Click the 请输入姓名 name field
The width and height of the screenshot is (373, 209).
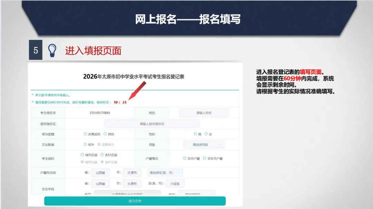[204, 113]
